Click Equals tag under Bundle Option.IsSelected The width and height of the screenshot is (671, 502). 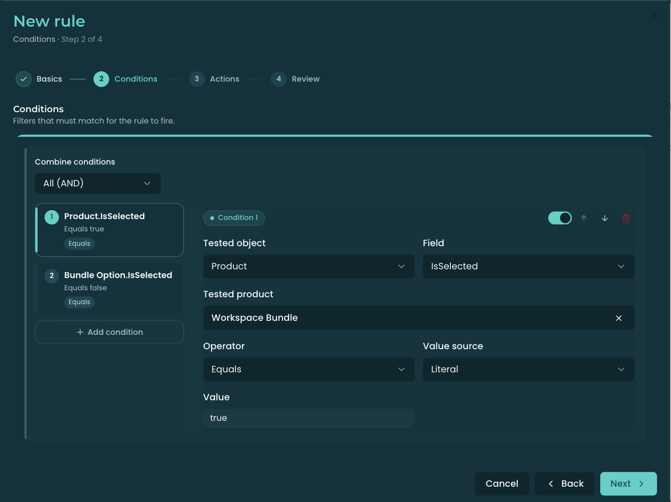[80, 302]
